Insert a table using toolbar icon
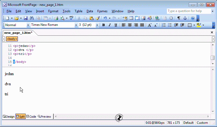217x127 pixels. (x=131, y=18)
